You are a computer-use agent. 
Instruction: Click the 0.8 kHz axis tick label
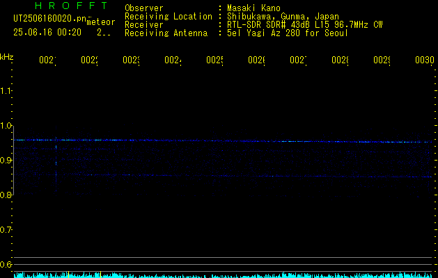tap(6, 195)
